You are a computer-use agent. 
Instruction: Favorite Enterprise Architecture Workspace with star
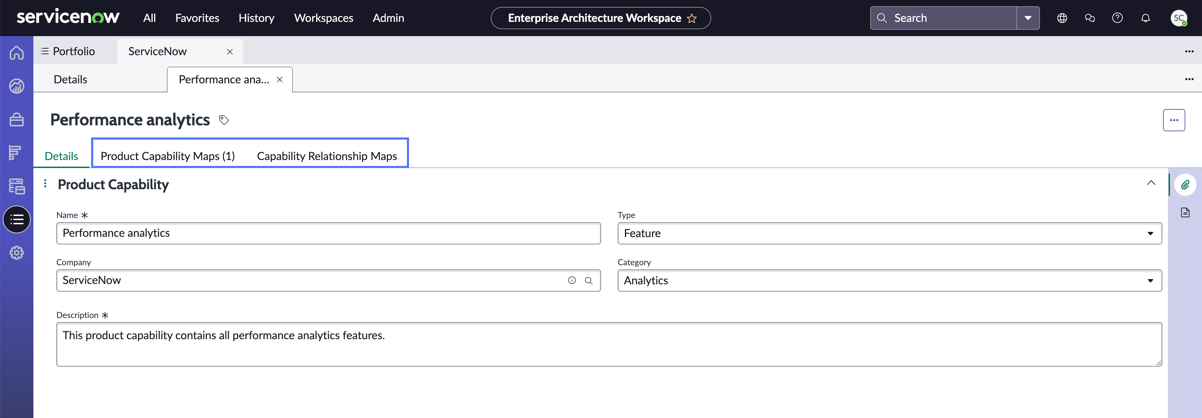pos(691,18)
